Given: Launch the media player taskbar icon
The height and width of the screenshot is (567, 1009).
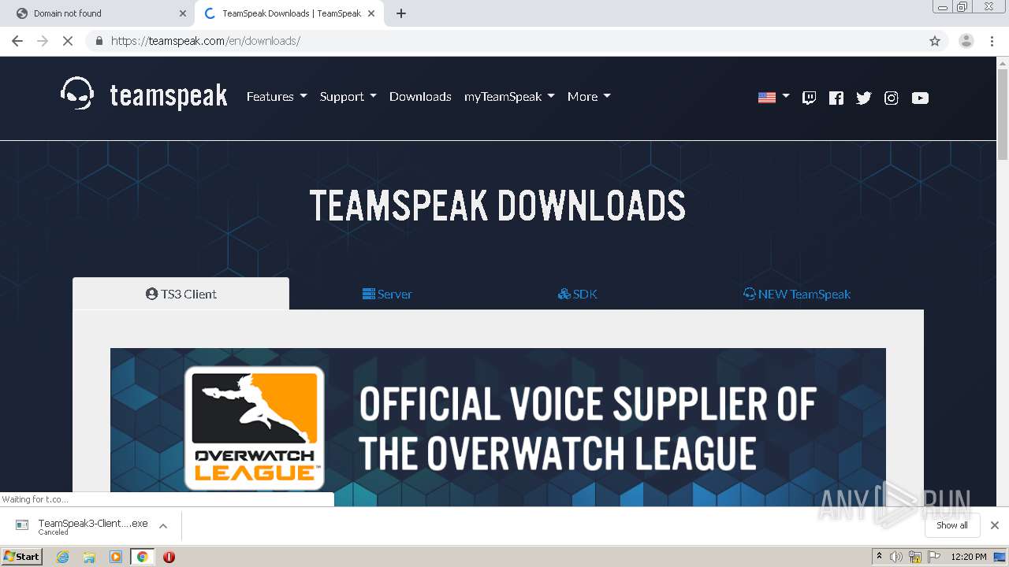Looking at the screenshot, I should tap(116, 557).
